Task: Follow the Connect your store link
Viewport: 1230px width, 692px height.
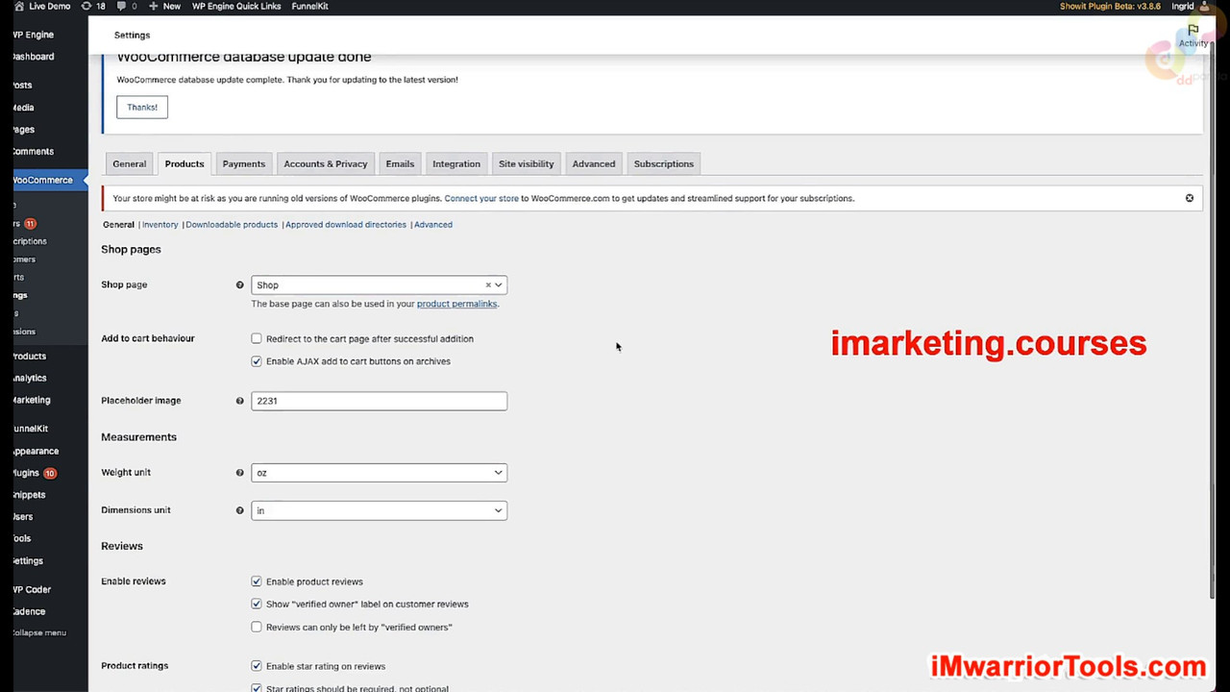Action: 481,198
